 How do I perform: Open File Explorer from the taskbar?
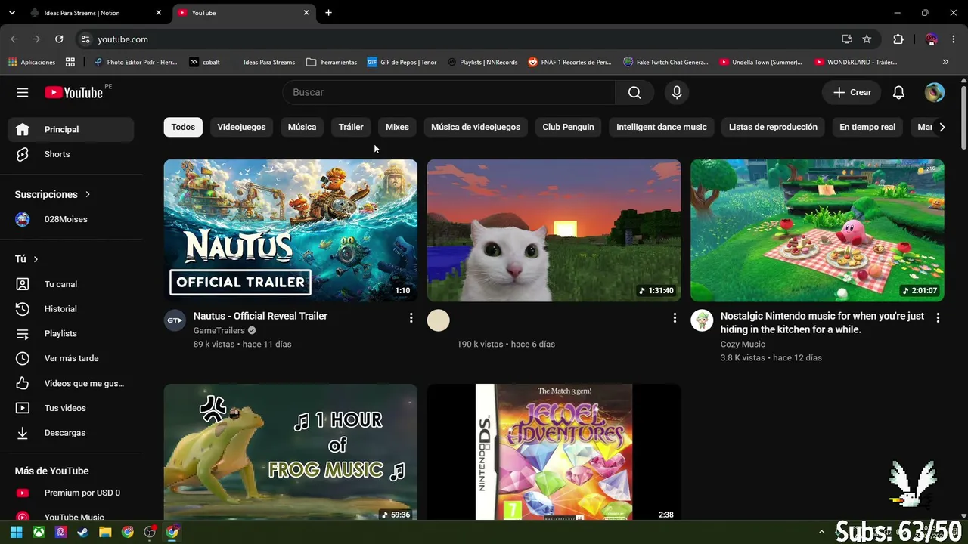105,532
